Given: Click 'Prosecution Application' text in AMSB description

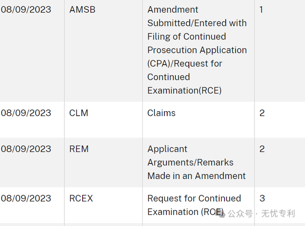Looking at the screenshot, I should pyautogui.click(x=197, y=50).
